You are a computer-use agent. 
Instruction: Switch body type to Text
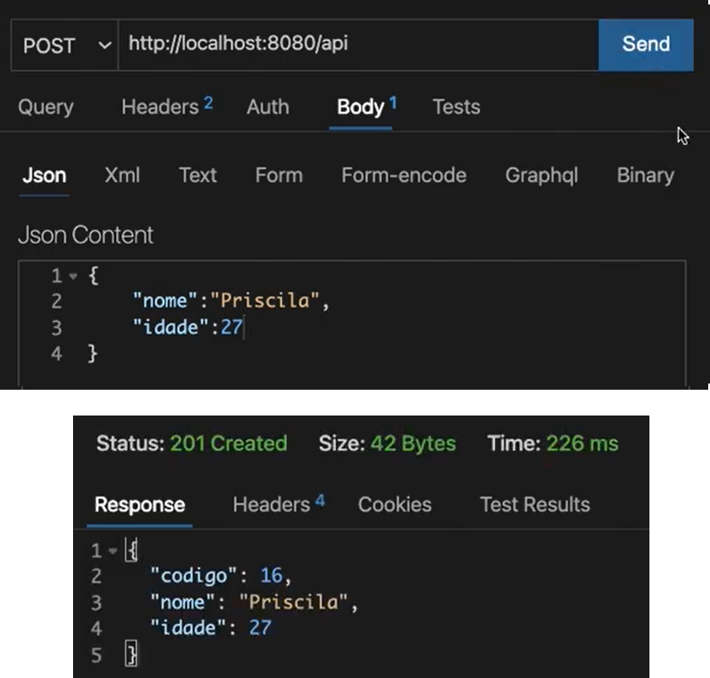[197, 175]
